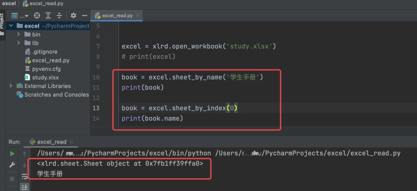
Task: Click the Expand All icon in Project toolbar
Action: tap(48, 16)
